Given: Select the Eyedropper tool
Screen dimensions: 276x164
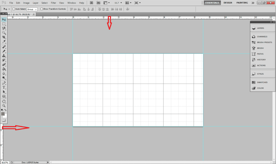Looking at the screenshot, I should point(4,42).
